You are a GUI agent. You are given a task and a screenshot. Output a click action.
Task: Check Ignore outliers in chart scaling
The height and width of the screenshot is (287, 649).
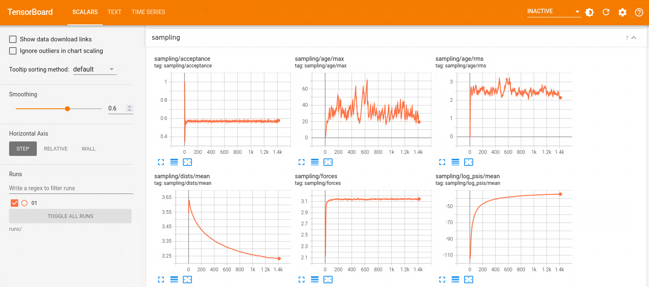coord(13,51)
